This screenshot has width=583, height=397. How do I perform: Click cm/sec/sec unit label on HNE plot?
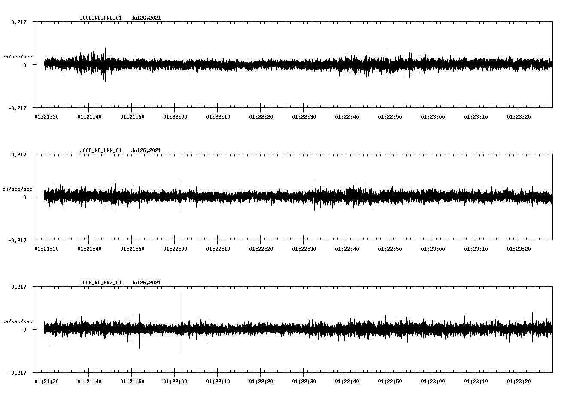[17, 57]
